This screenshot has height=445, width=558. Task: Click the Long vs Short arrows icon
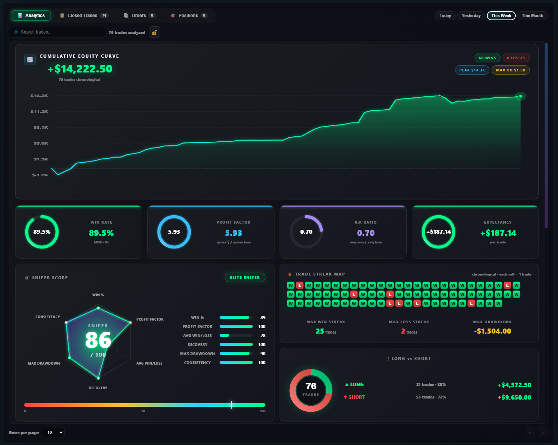pyautogui.click(x=388, y=358)
